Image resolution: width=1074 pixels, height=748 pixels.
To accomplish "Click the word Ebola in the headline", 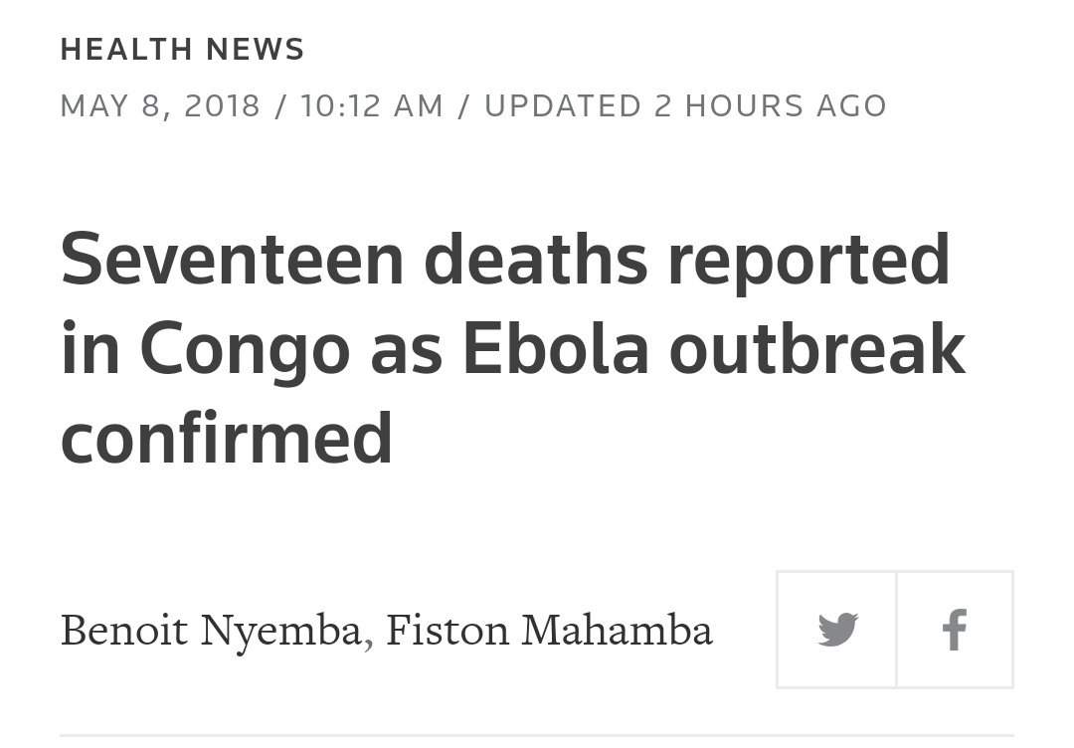I will [x=556, y=349].
